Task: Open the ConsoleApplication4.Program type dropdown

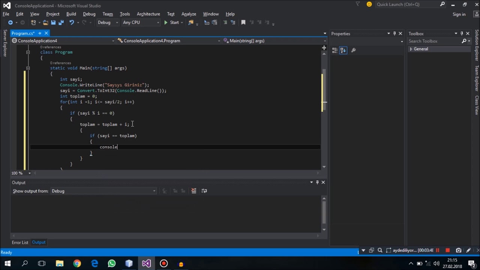Action: tap(169, 41)
